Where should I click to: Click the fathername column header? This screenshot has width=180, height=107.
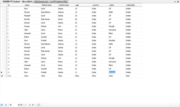click(x=49, y=5)
